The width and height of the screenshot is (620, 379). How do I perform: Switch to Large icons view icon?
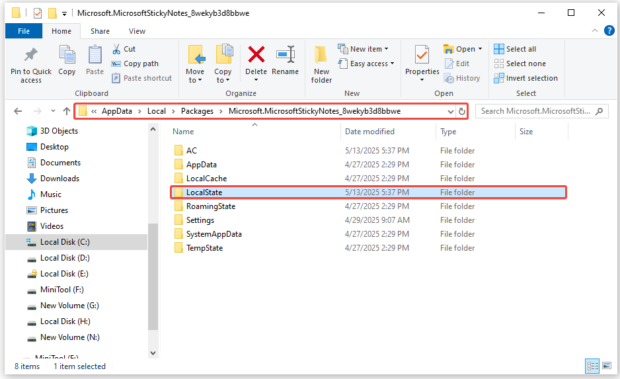click(x=607, y=366)
